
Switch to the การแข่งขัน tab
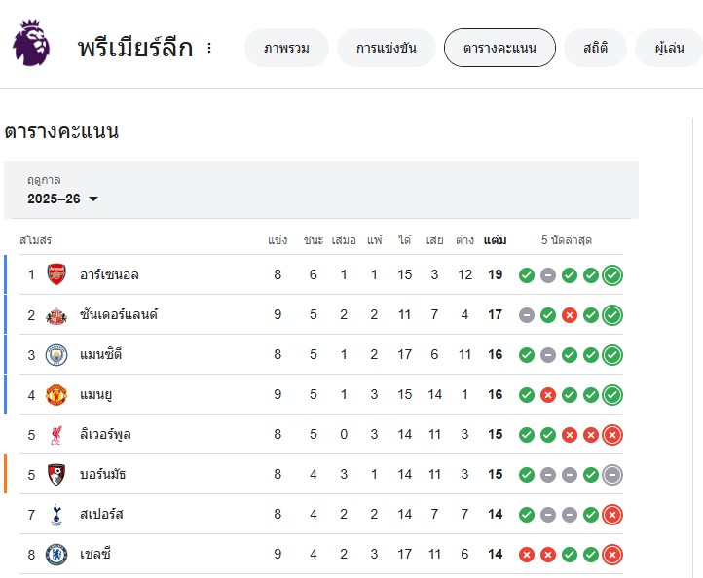pos(387,48)
